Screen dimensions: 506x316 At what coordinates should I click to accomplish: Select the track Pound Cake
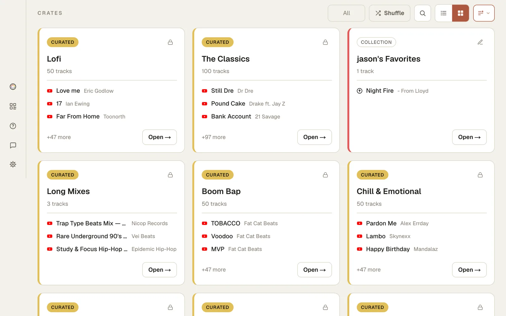click(x=228, y=104)
